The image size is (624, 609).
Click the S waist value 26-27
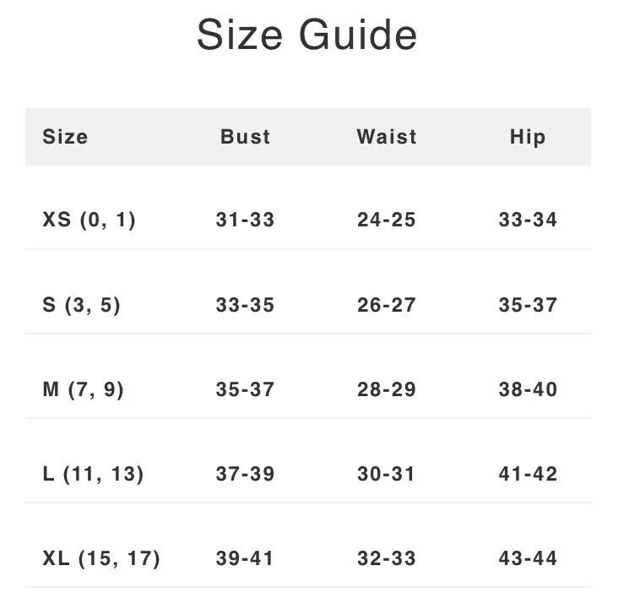coord(387,305)
